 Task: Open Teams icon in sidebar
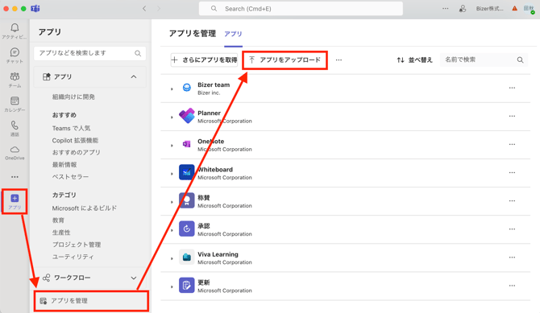pyautogui.click(x=15, y=76)
